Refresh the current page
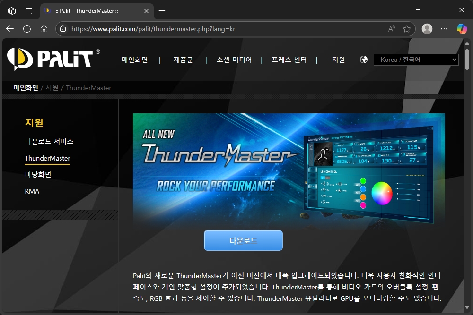The height and width of the screenshot is (315, 473). (x=27, y=29)
